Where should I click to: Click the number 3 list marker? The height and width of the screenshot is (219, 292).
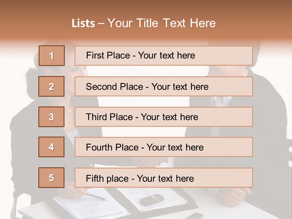pos(51,117)
